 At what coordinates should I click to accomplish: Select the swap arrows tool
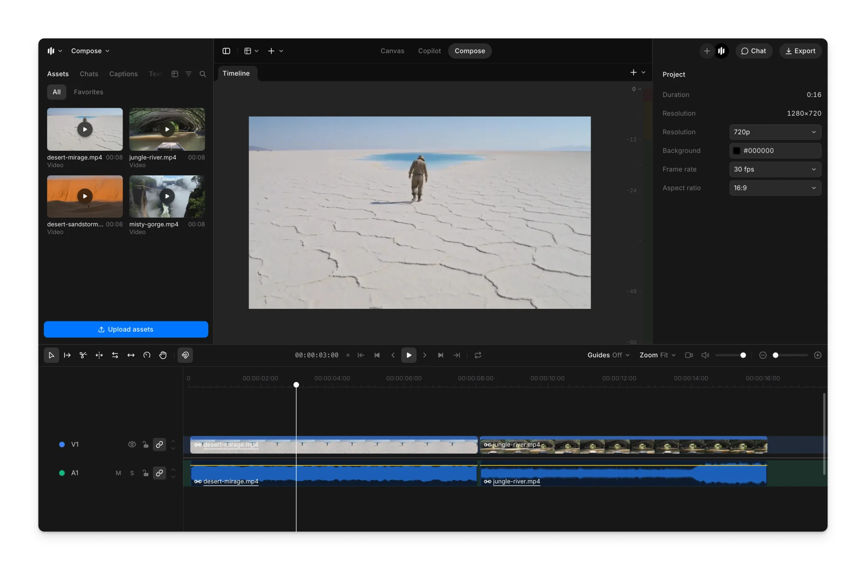tap(115, 355)
